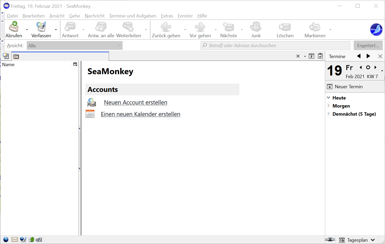Close the current tab with X
Image resolution: width=385 pixels, height=244 pixels.
pyautogui.click(x=298, y=56)
